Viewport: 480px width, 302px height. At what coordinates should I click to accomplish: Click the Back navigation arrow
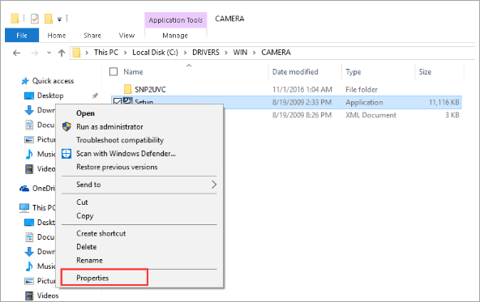click(x=16, y=53)
